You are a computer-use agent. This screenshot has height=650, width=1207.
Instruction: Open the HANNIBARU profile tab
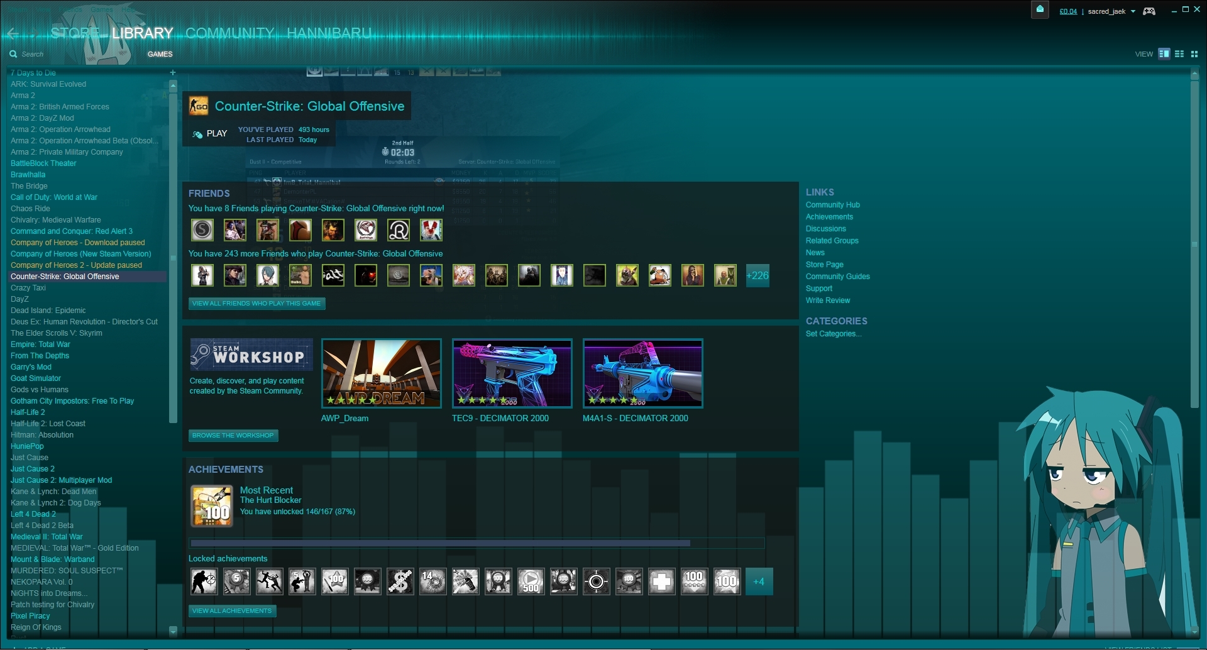(x=329, y=33)
